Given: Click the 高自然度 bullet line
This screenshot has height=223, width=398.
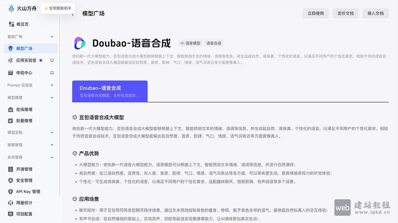Looking at the screenshot, I should (205, 173).
